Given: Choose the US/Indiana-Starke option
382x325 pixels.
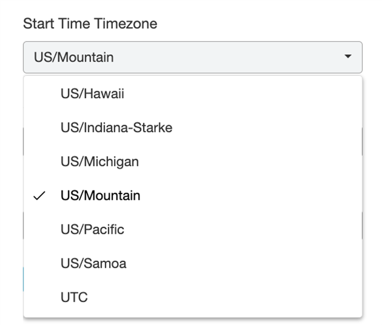Looking at the screenshot, I should 116,128.
